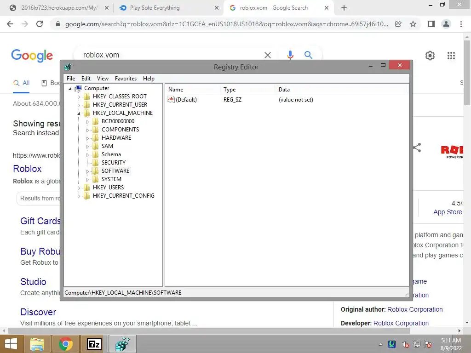Click the Chrome address bar URL
Screen dimensions: 471x353
pyautogui.click(x=226, y=24)
